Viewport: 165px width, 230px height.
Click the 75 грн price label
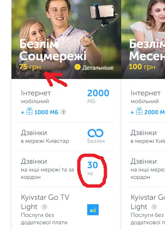click(30, 67)
